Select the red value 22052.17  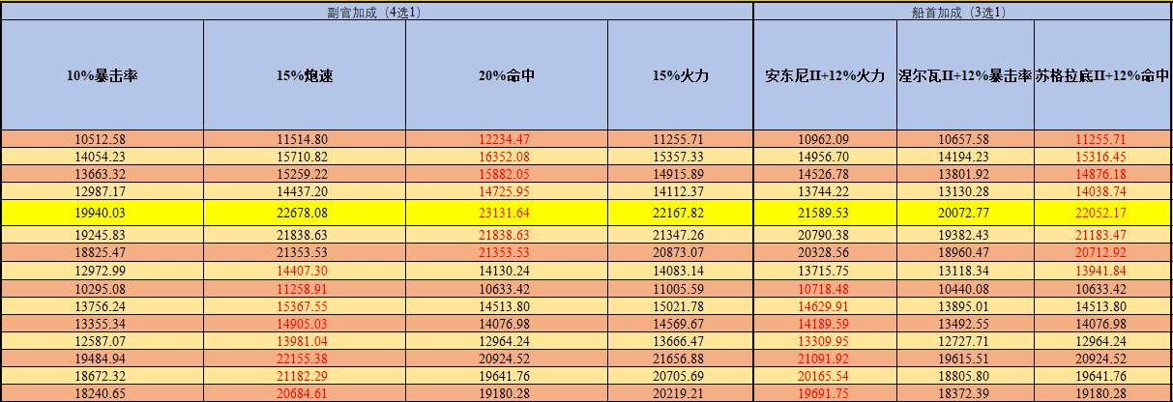(x=1103, y=213)
